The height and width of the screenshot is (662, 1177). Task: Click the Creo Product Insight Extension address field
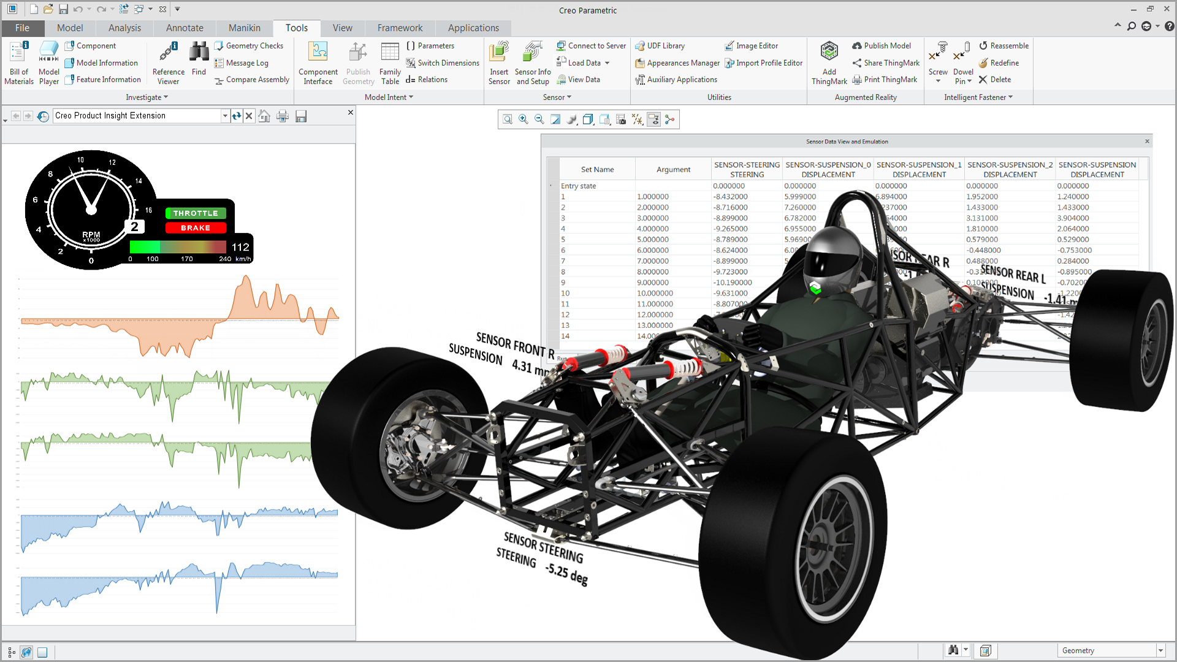tap(137, 116)
